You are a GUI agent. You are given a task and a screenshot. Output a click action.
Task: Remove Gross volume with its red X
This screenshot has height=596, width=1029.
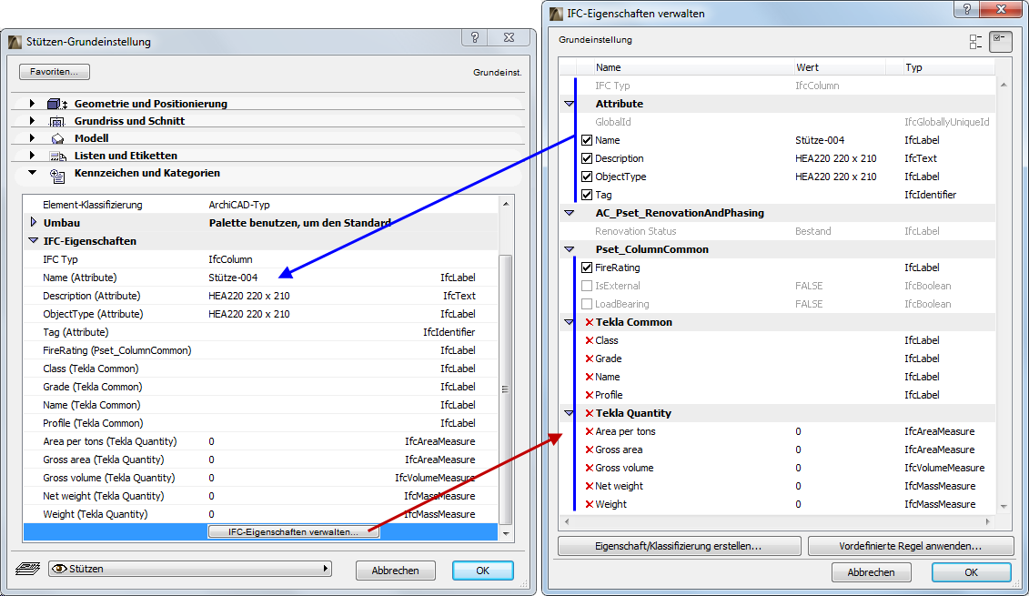tap(590, 468)
